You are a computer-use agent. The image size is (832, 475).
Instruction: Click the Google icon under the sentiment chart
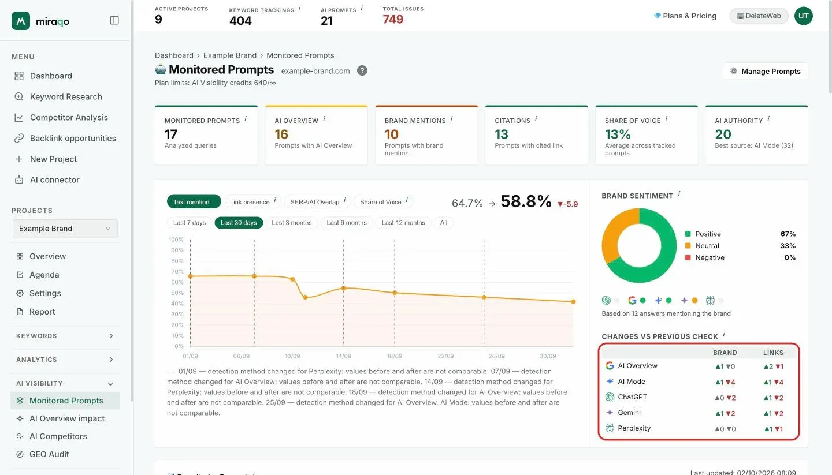632,300
